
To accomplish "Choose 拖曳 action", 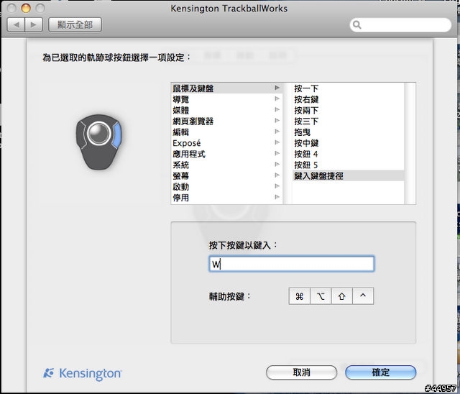I will click(348, 132).
